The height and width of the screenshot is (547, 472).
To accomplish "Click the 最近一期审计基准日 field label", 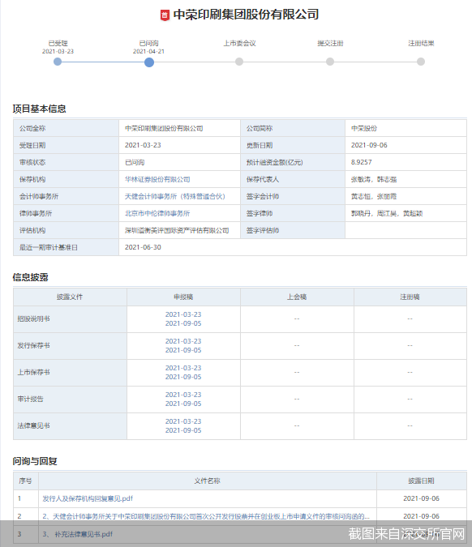I will tap(49, 247).
